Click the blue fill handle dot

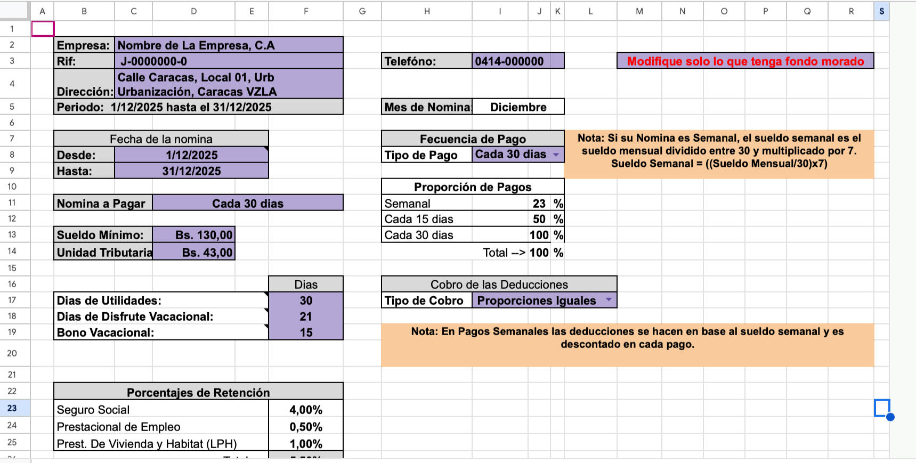click(890, 417)
